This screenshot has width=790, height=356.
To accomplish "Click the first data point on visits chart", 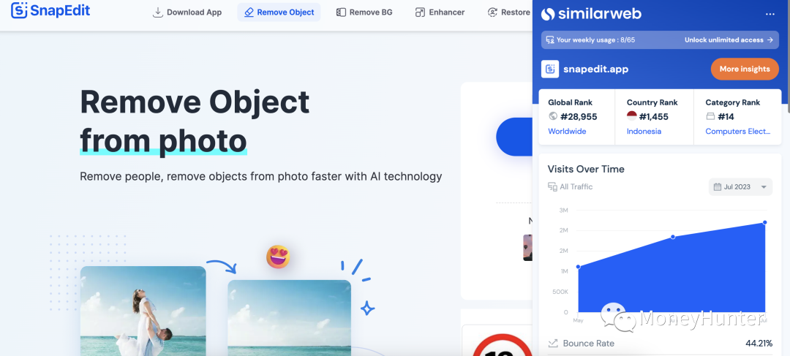I will 578,267.
